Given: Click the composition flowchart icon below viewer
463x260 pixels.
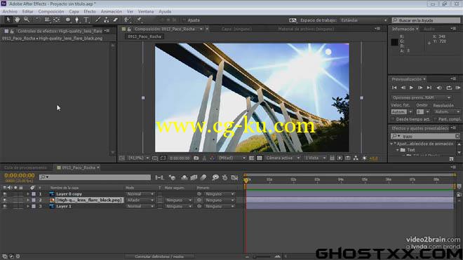Looking at the screenshot, I should (356, 158).
